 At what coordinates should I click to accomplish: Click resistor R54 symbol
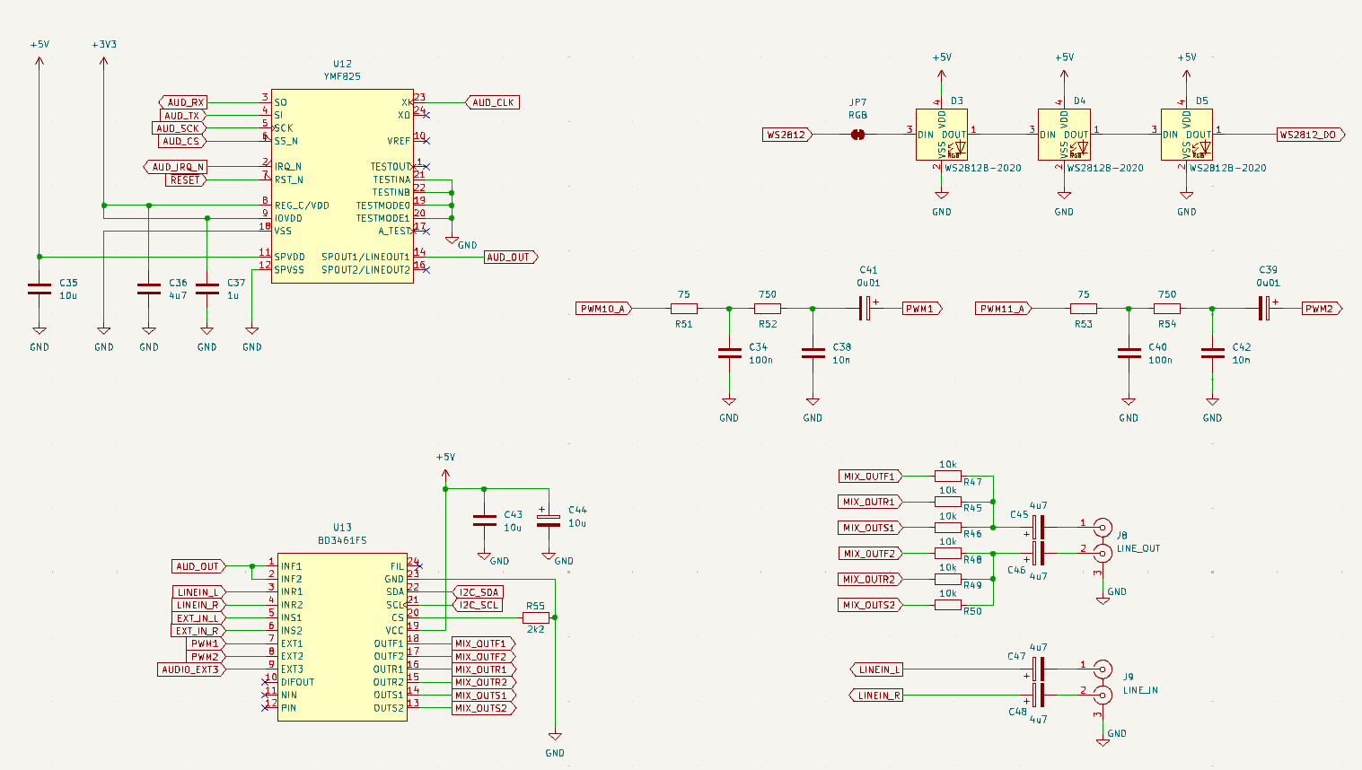(x=1167, y=309)
